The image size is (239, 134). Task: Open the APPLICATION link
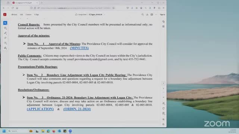(x=40, y=109)
